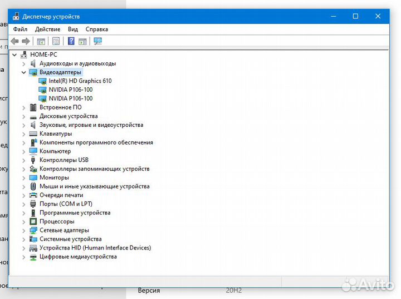The image size is (401, 299).
Task: Expand Компоненты программного обеспечения
Action: point(24,143)
